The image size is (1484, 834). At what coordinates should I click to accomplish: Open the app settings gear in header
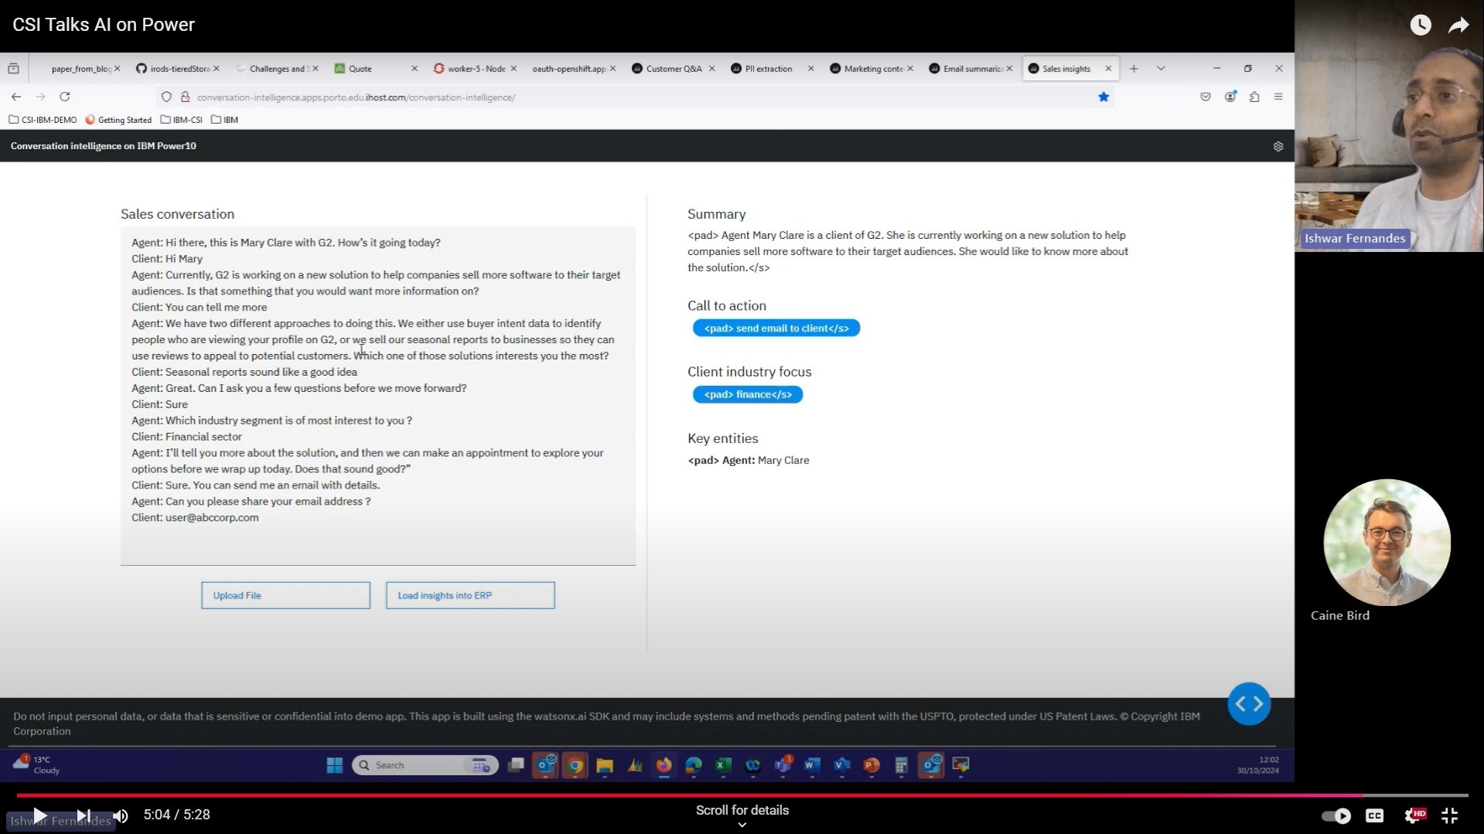tap(1278, 146)
